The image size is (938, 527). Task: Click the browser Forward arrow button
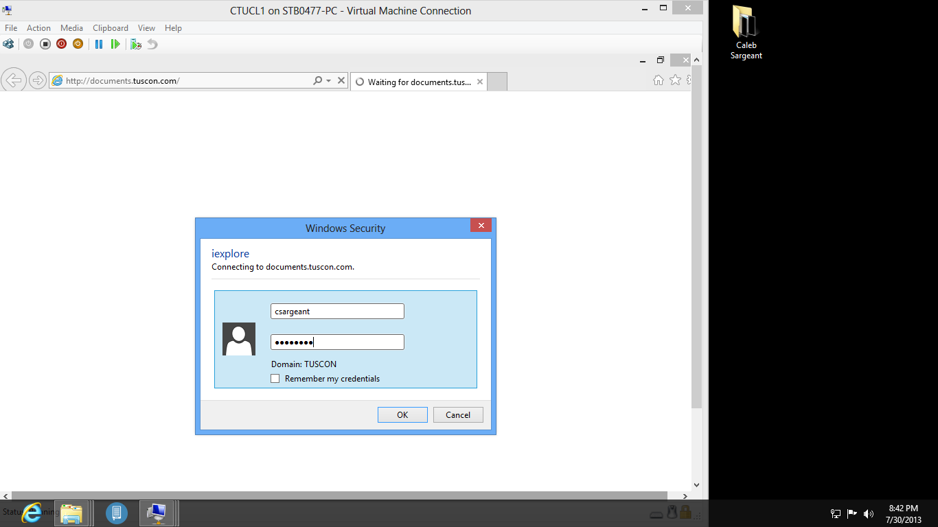(38, 80)
